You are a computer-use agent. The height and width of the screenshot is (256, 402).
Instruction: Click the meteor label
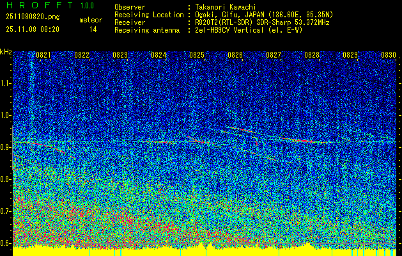click(x=91, y=20)
